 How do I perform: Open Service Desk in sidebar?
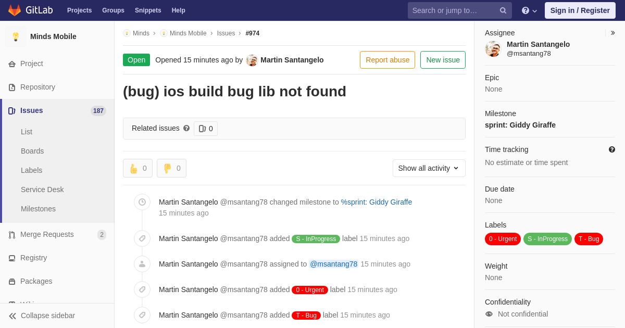click(x=42, y=190)
